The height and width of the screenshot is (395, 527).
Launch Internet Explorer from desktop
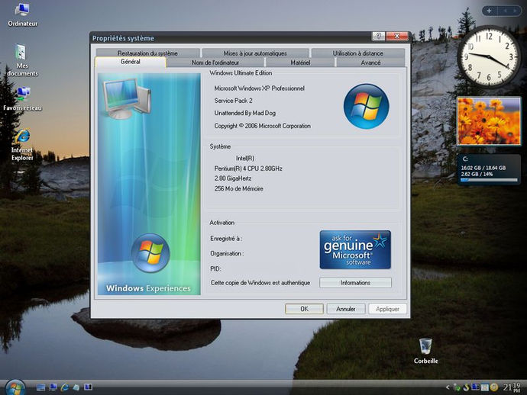click(x=22, y=145)
